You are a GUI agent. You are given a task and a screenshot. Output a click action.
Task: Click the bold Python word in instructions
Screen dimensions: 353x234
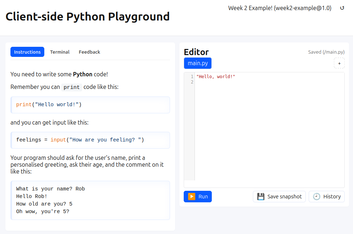(82, 74)
